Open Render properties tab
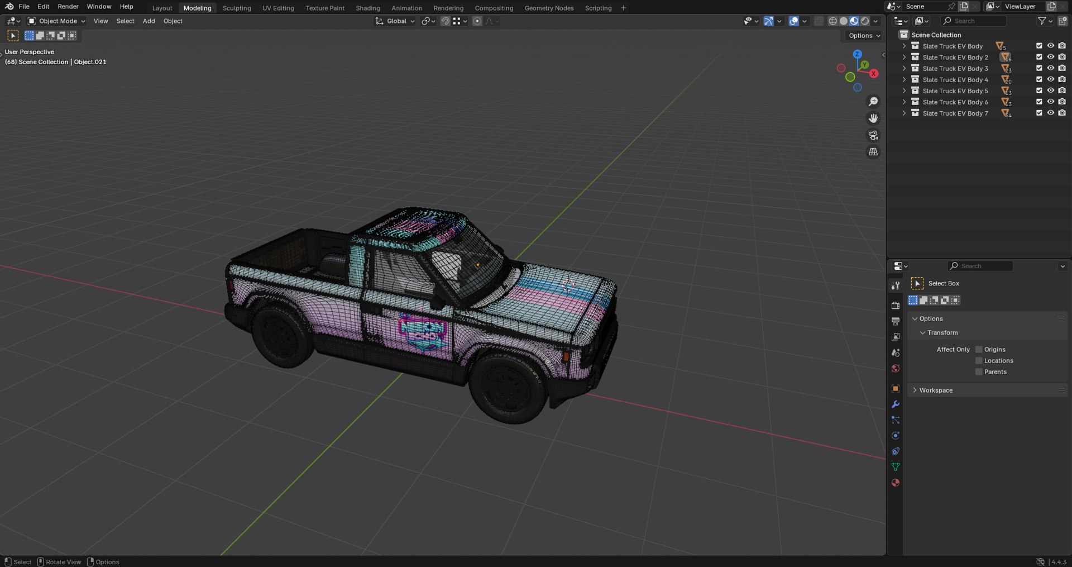The width and height of the screenshot is (1072, 567). coord(896,306)
